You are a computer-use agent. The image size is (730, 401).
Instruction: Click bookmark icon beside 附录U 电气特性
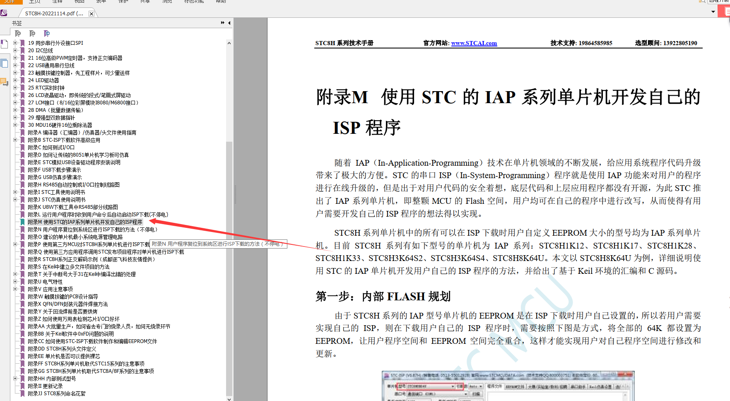pyautogui.click(x=23, y=282)
